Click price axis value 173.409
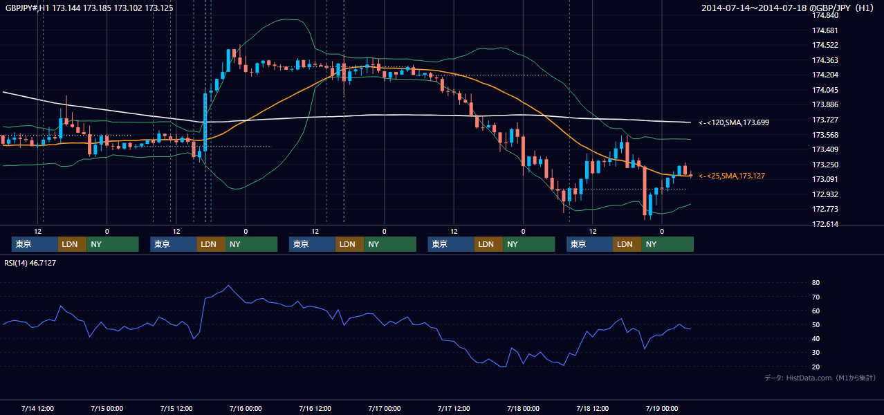The width and height of the screenshot is (884, 415). [x=825, y=150]
